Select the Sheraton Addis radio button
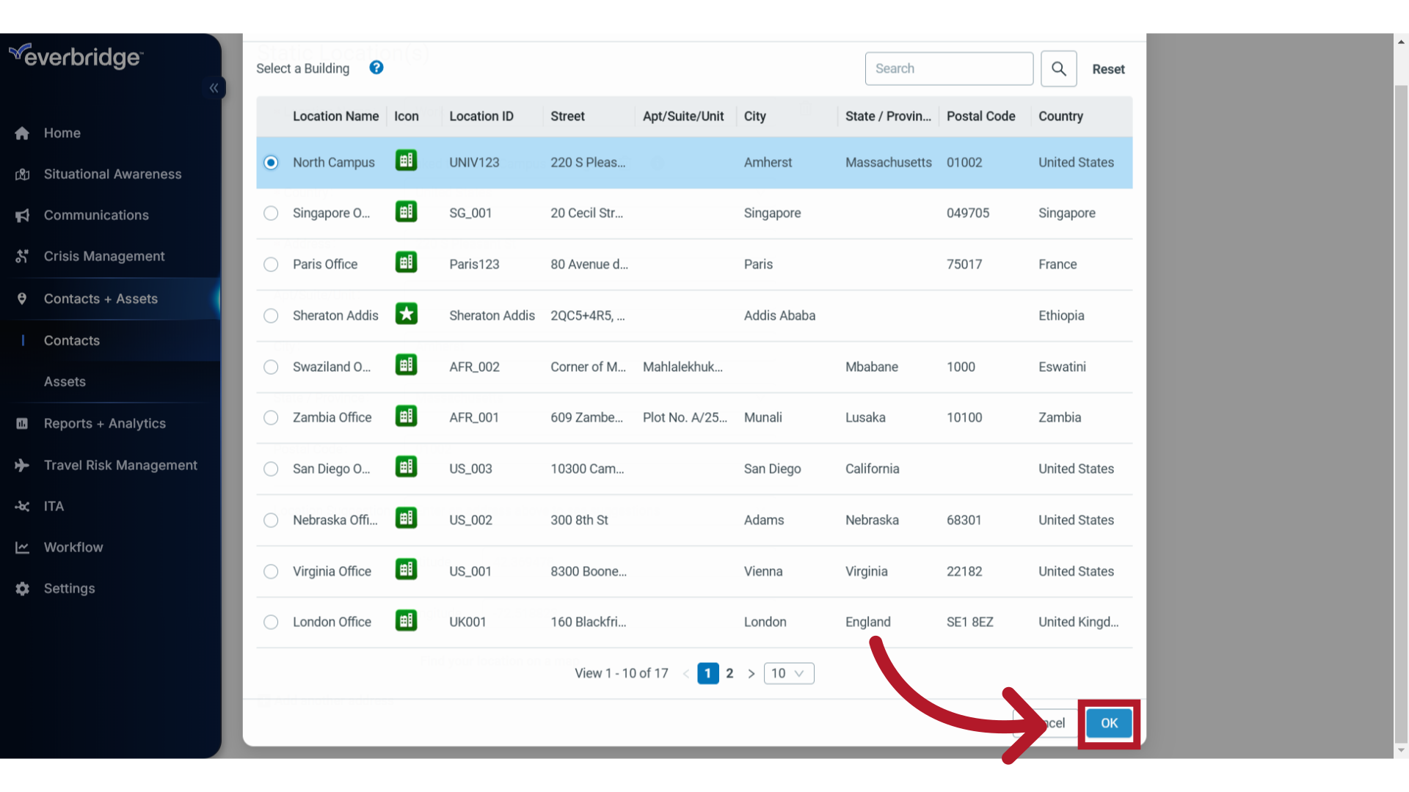The width and height of the screenshot is (1409, 792). [271, 316]
